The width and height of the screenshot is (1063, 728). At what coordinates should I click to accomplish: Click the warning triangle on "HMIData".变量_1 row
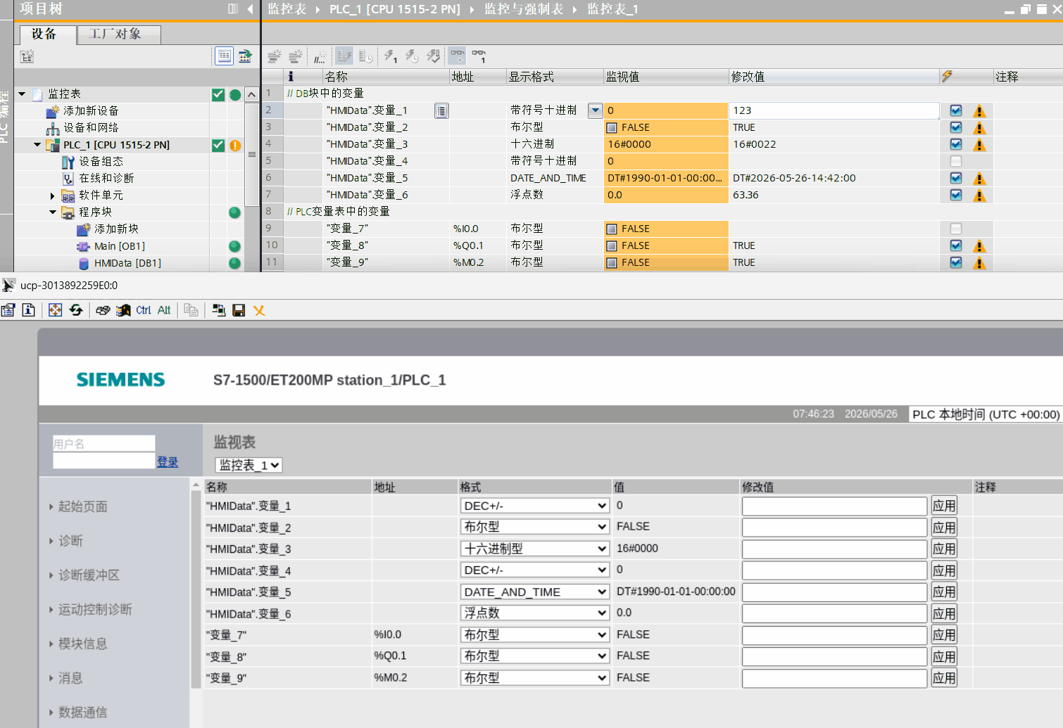pyautogui.click(x=979, y=111)
